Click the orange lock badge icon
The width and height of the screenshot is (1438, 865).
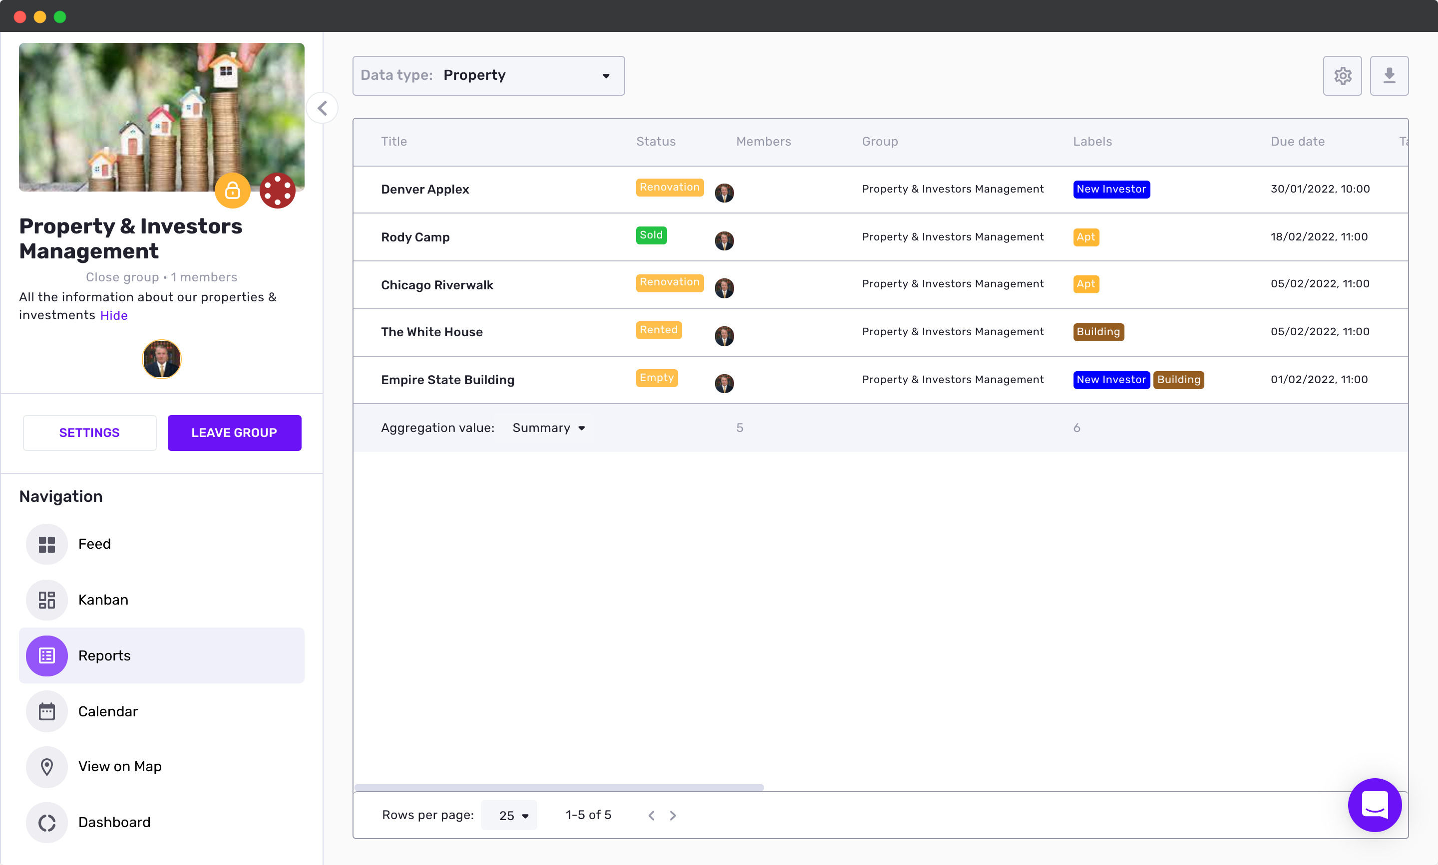[x=232, y=190]
